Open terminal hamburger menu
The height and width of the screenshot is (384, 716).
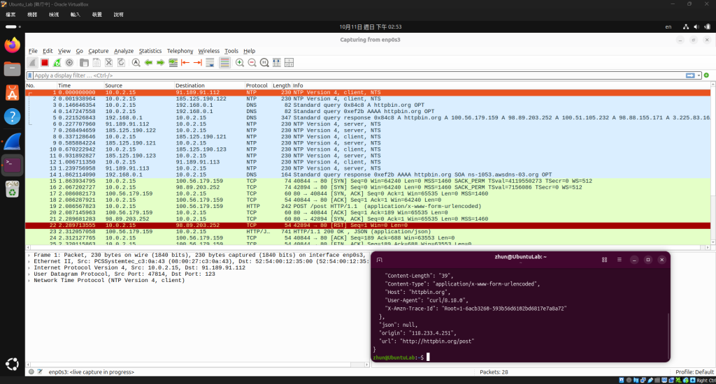pyautogui.click(x=620, y=260)
